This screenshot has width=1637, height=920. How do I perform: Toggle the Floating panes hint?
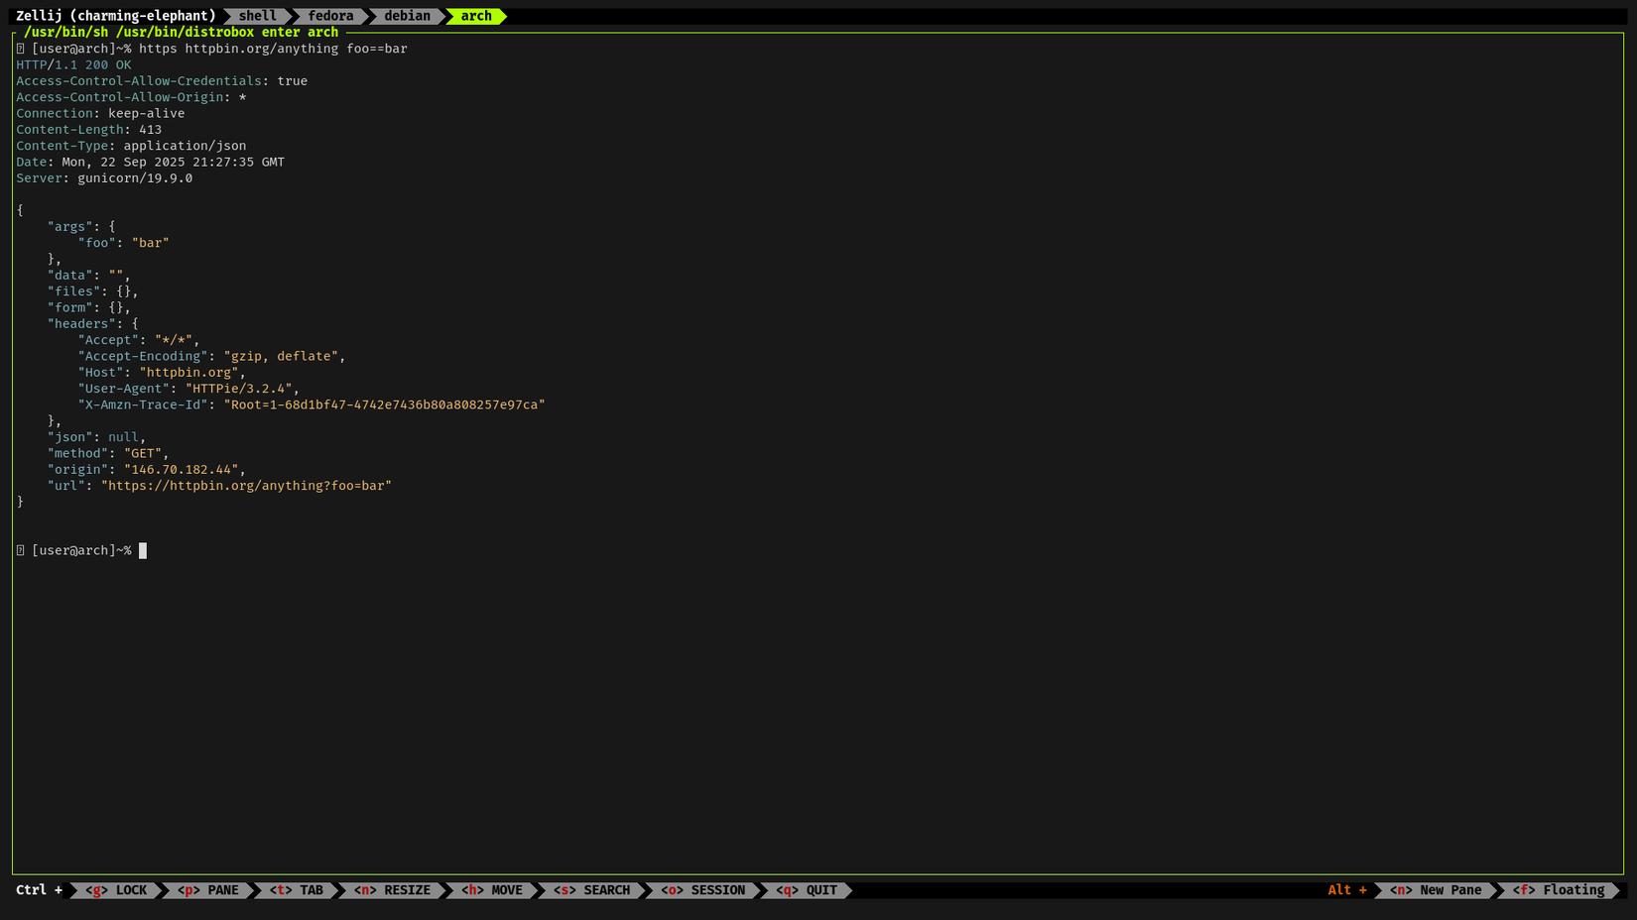click(x=1558, y=889)
